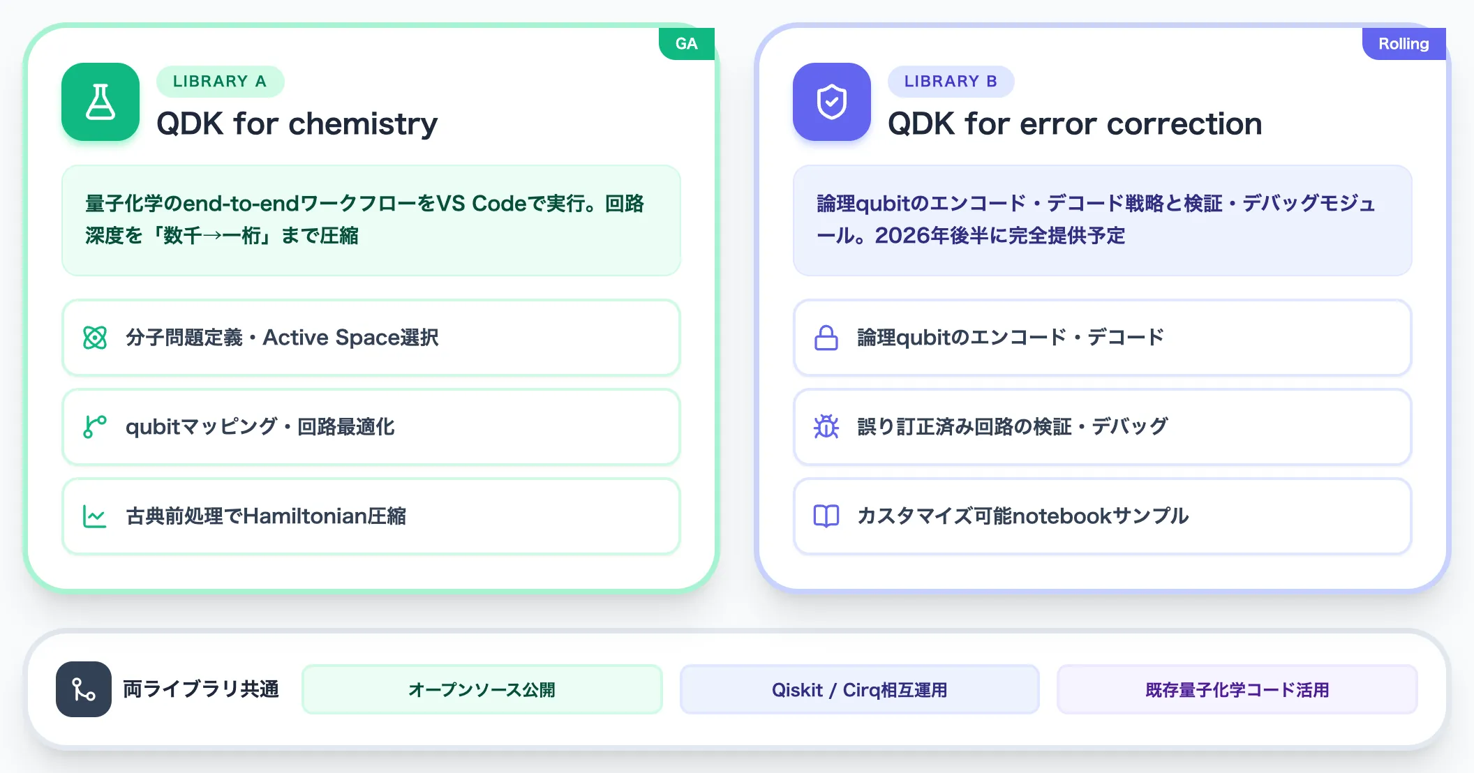1474x773 pixels.
Task: Click the lock icon beside 論理qubitのエンコード
Action: click(x=826, y=338)
